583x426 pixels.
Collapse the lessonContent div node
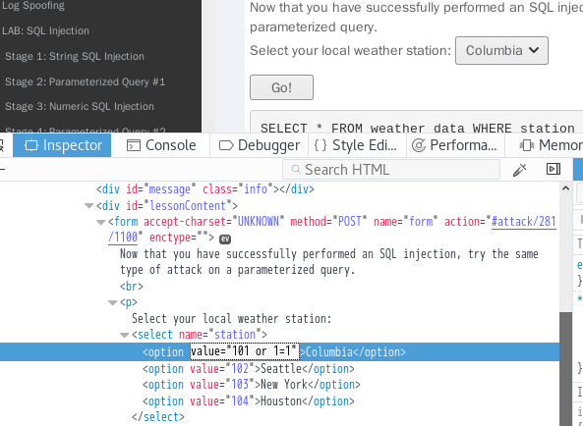coord(88,206)
